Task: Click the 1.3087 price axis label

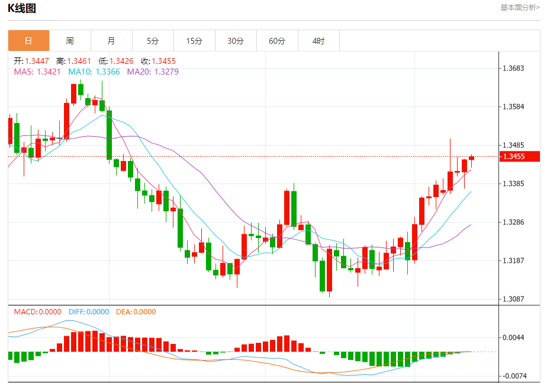Action: point(513,299)
